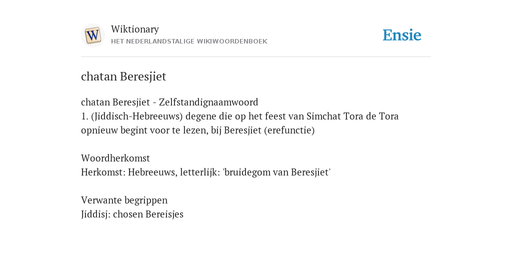Click the heading chatan Beresjiet
This screenshot has height=256, width=512.
(123, 76)
